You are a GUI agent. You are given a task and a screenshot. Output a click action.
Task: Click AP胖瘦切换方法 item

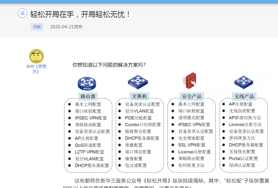click(x=245, y=118)
